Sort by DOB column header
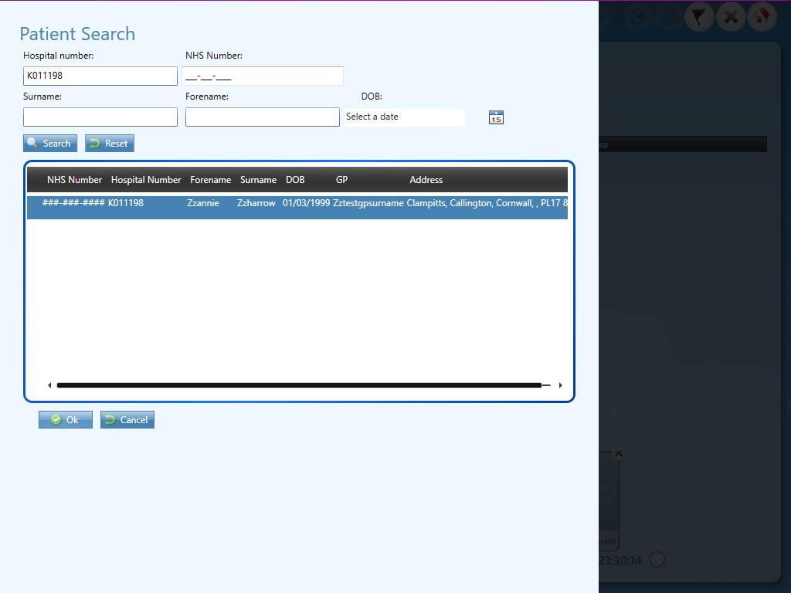 coord(295,180)
